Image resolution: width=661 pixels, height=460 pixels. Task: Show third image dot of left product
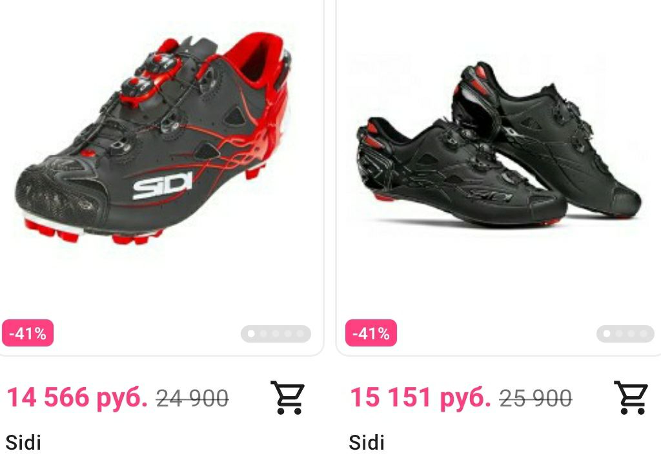click(x=275, y=334)
